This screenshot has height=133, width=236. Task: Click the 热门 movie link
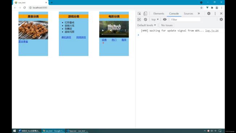(x=114, y=40)
